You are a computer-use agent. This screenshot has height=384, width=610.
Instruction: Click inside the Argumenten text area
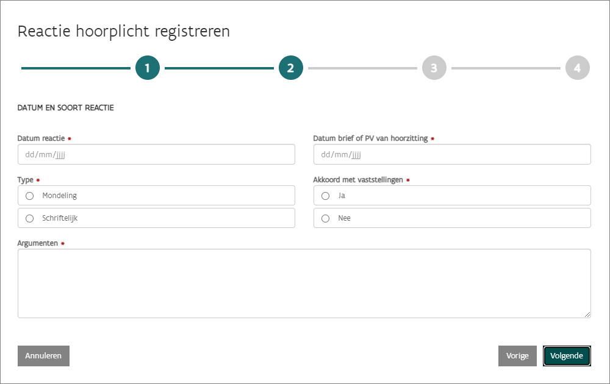click(x=304, y=283)
